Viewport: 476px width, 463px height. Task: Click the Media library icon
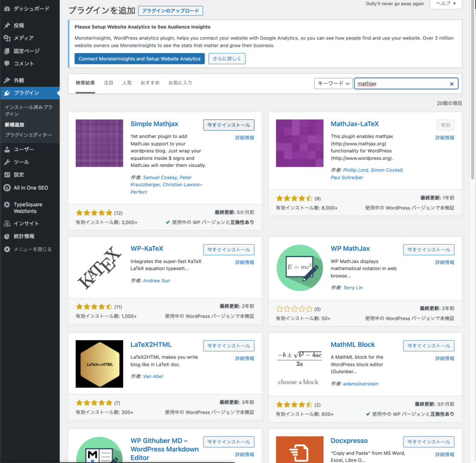(7, 38)
